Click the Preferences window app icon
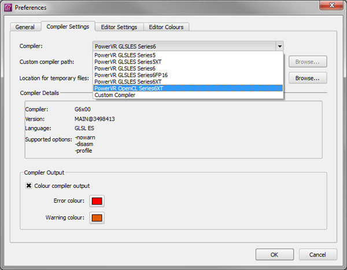This screenshot has width=347, height=270. pos(8,8)
